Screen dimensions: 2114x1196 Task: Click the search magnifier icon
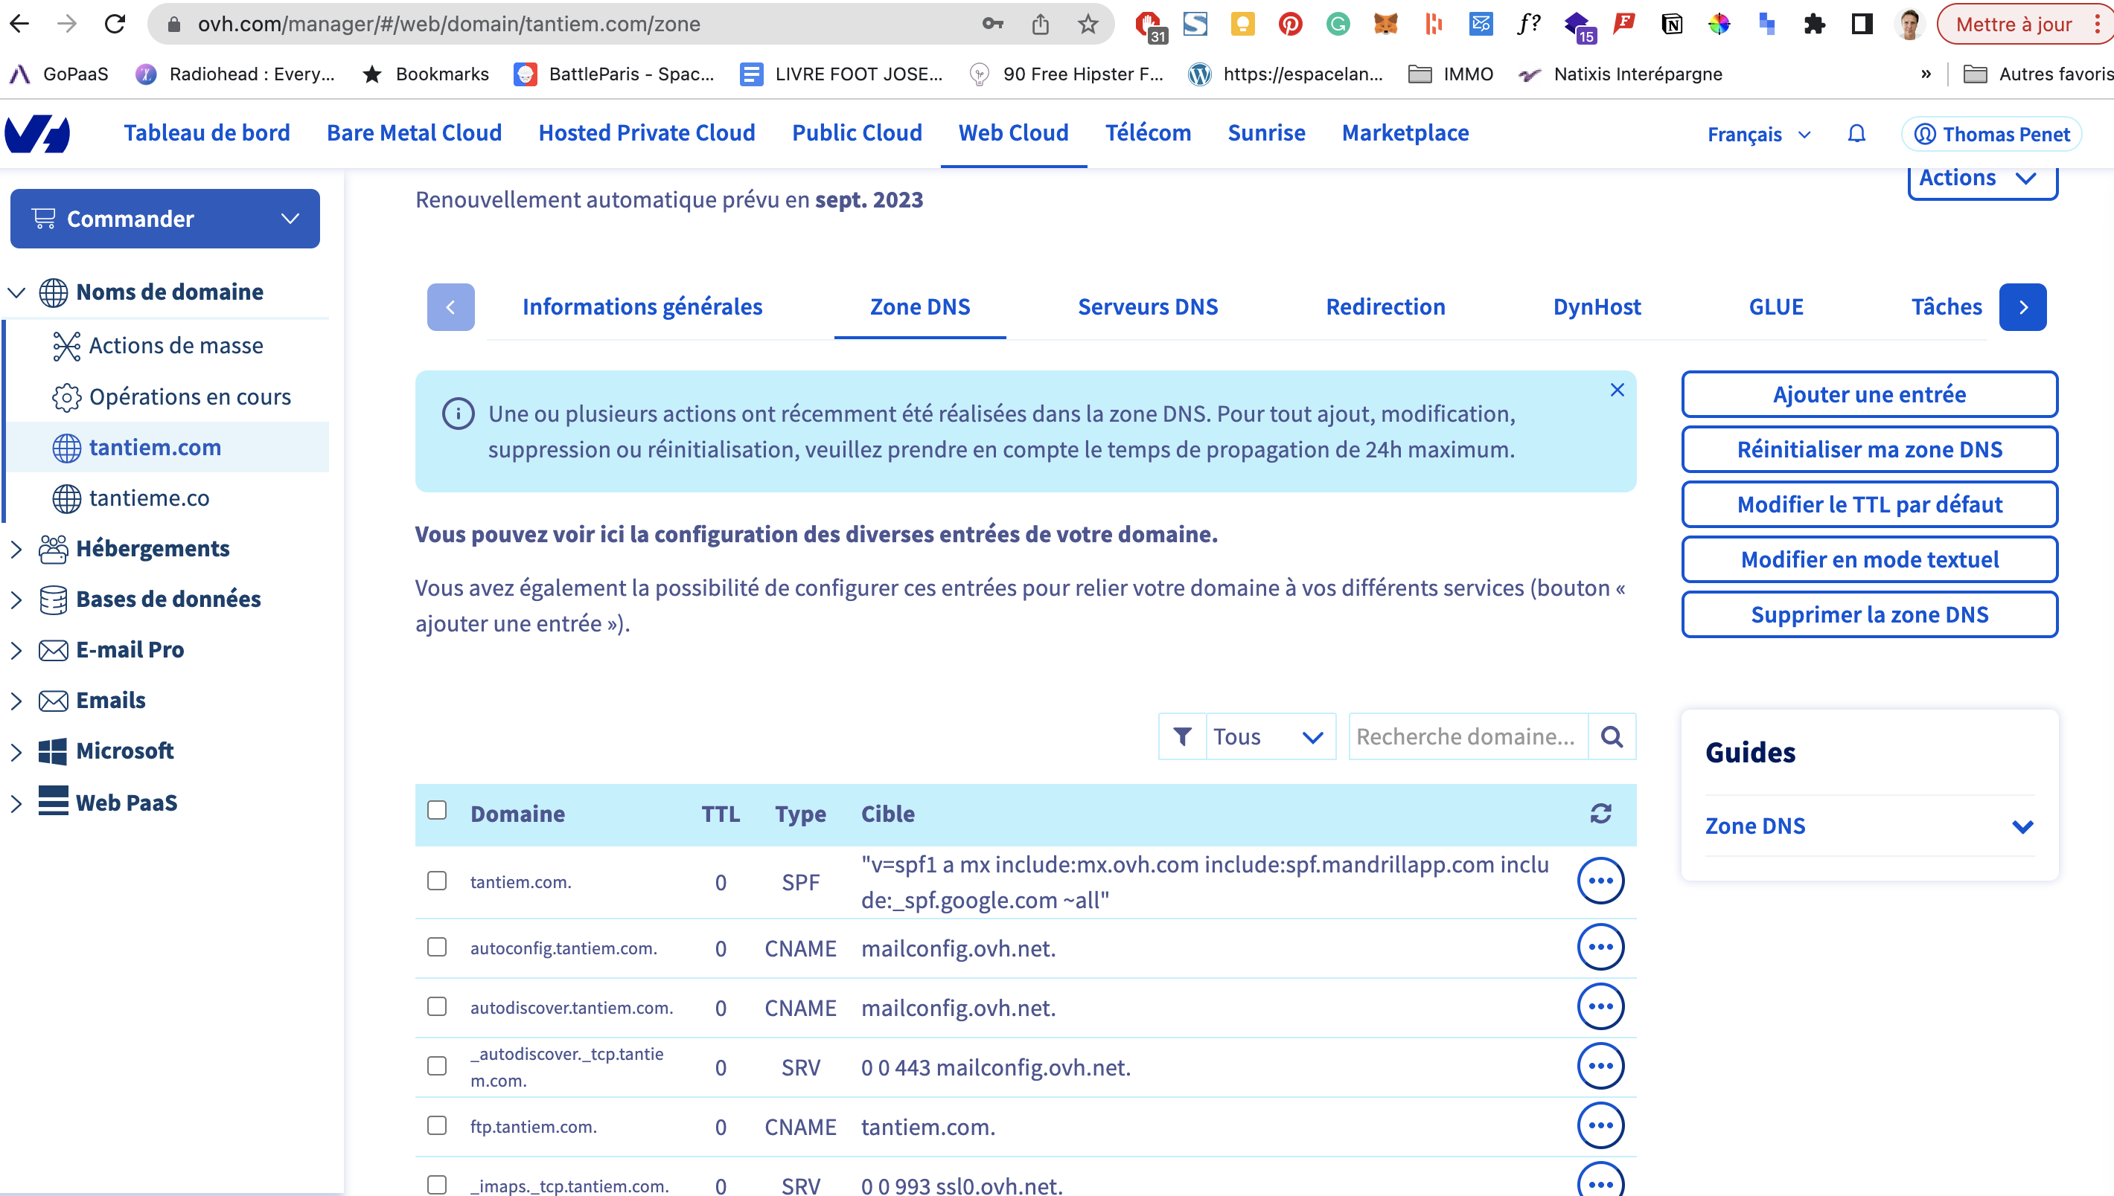click(1612, 736)
